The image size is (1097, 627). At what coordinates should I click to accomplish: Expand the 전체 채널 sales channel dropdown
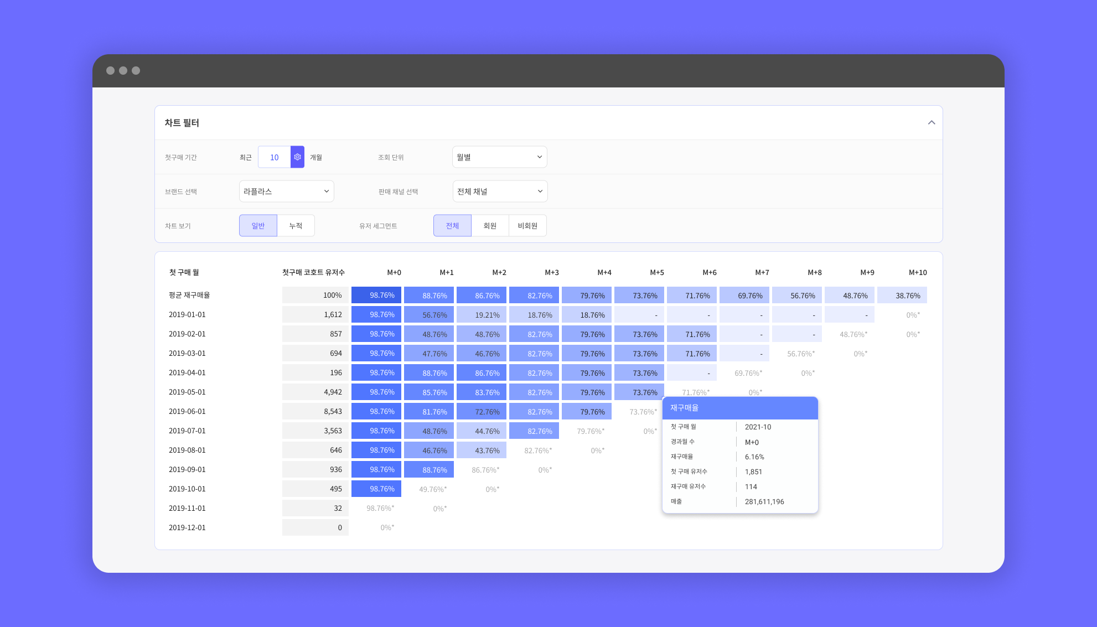point(499,191)
